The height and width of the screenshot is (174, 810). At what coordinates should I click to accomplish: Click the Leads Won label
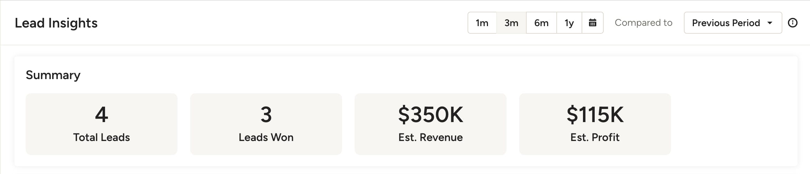coord(266,138)
